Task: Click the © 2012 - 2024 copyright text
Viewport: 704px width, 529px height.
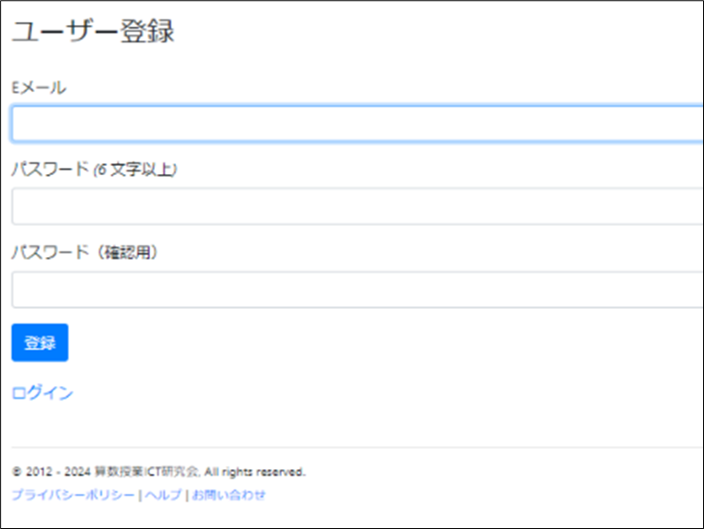Action: coord(158,472)
